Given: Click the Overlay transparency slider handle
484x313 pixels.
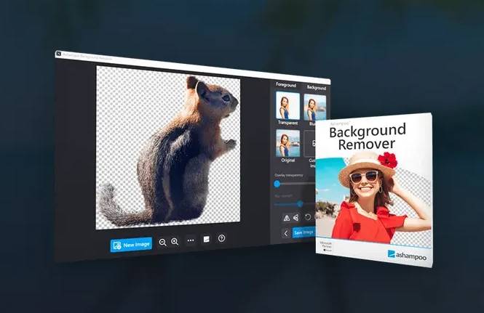Looking at the screenshot, I should (x=277, y=184).
